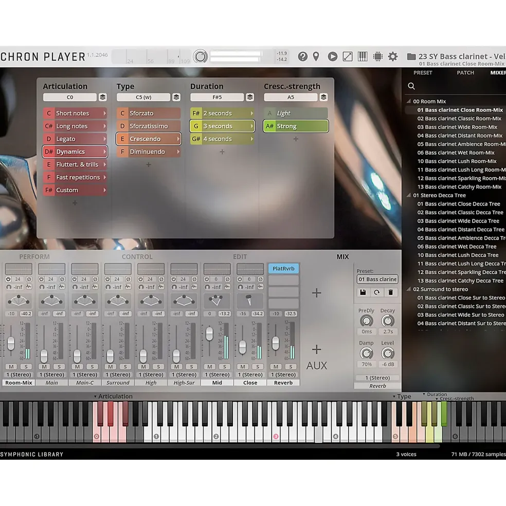This screenshot has height=506, width=506.
Task: Mute the Mid channel
Action: (209, 367)
